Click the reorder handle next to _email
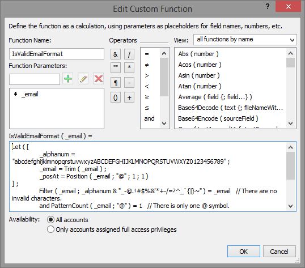Image resolution: width=305 pixels, height=268 pixels. [15, 94]
